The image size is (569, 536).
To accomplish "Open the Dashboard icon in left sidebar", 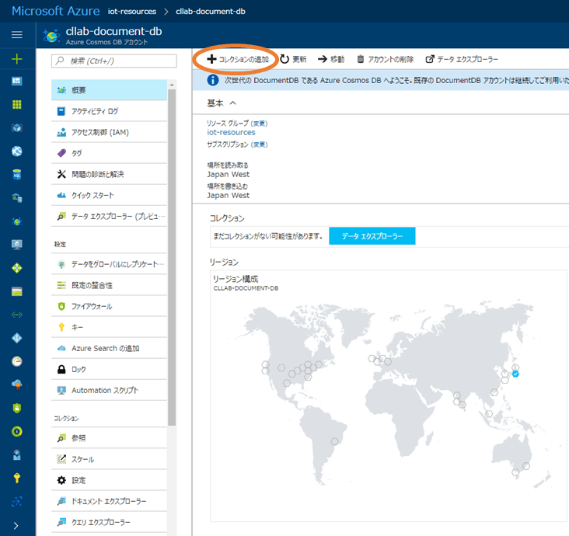I will [16, 81].
